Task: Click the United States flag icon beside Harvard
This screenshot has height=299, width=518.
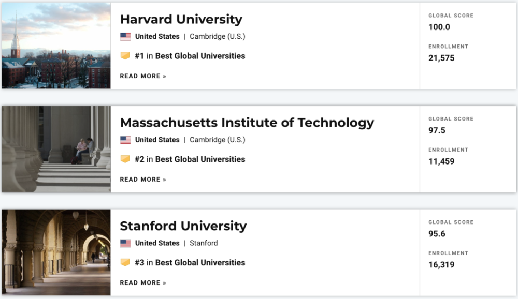Action: 124,36
